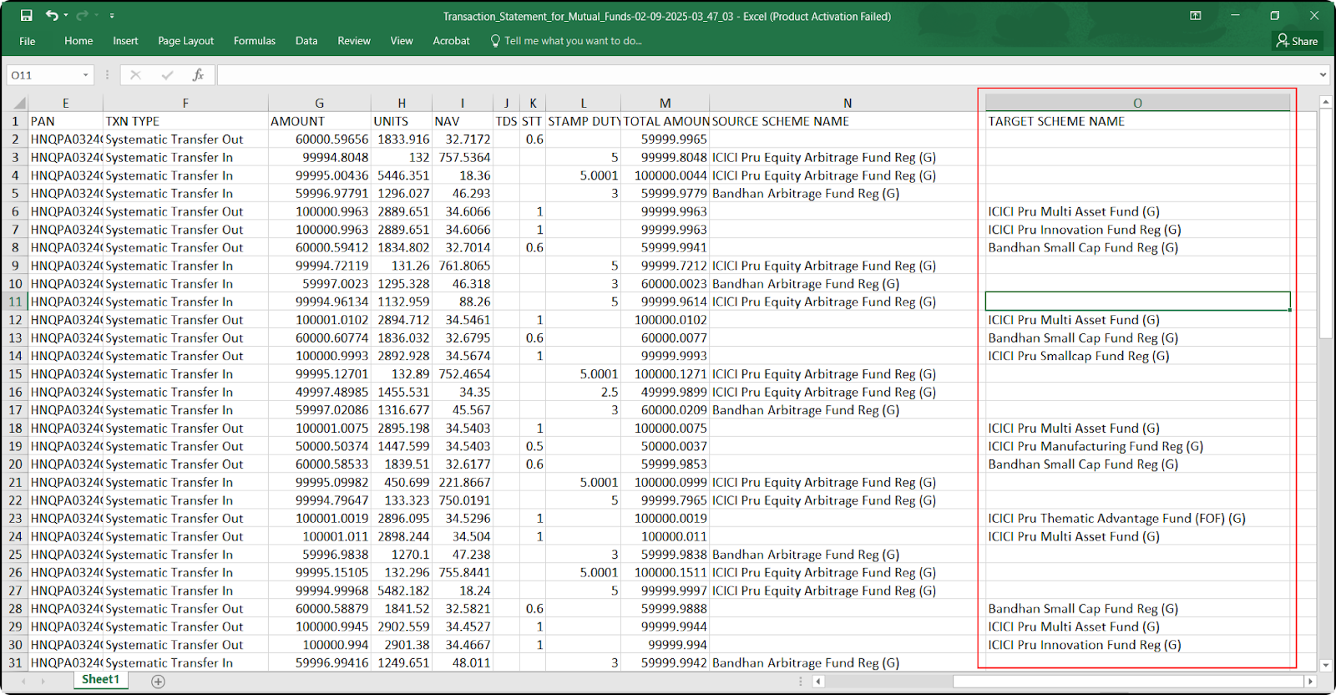Select row 23 header
Viewport: 1336px width, 695px height.
16,518
